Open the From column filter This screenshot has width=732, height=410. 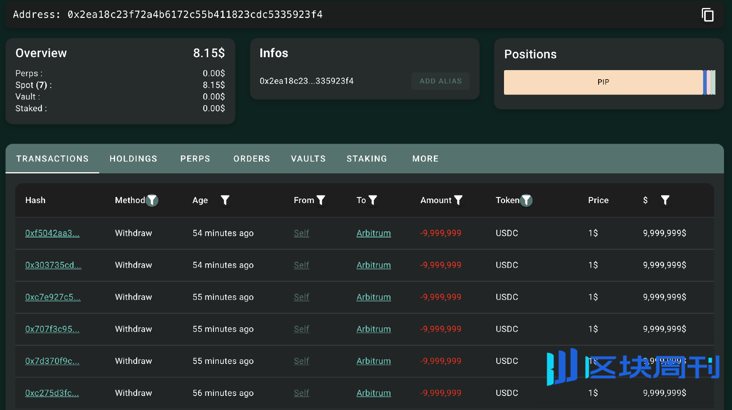click(x=321, y=200)
